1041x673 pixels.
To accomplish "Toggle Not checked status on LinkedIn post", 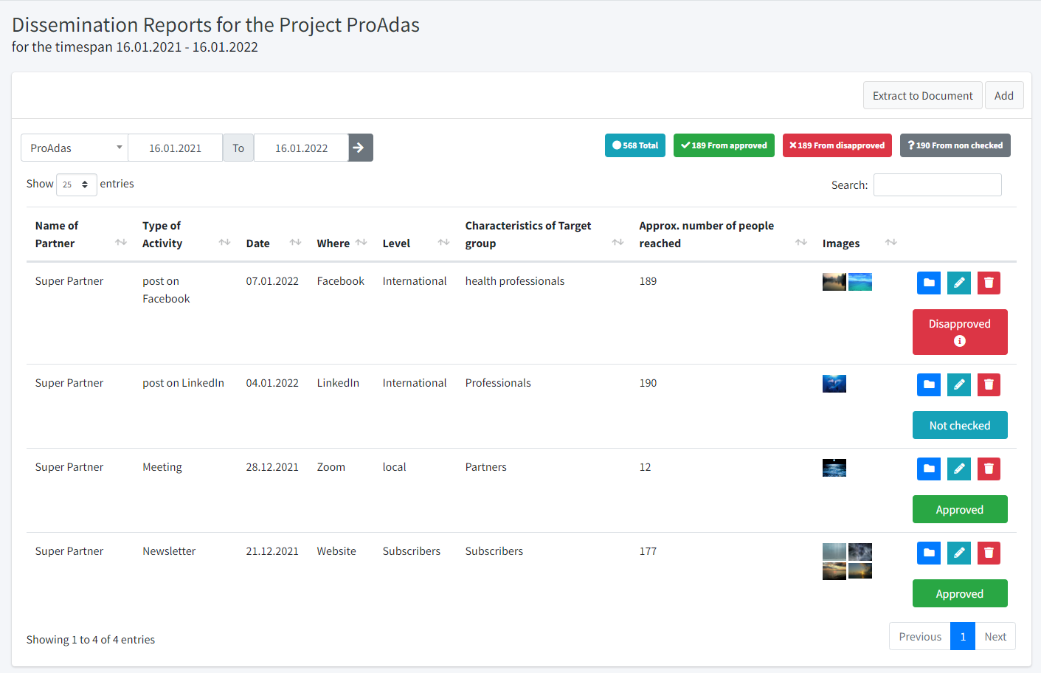I will click(959, 425).
